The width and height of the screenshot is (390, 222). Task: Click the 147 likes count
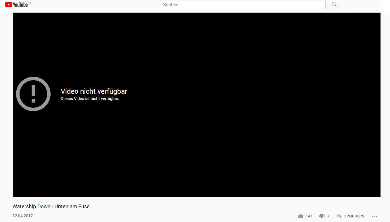[x=309, y=216]
